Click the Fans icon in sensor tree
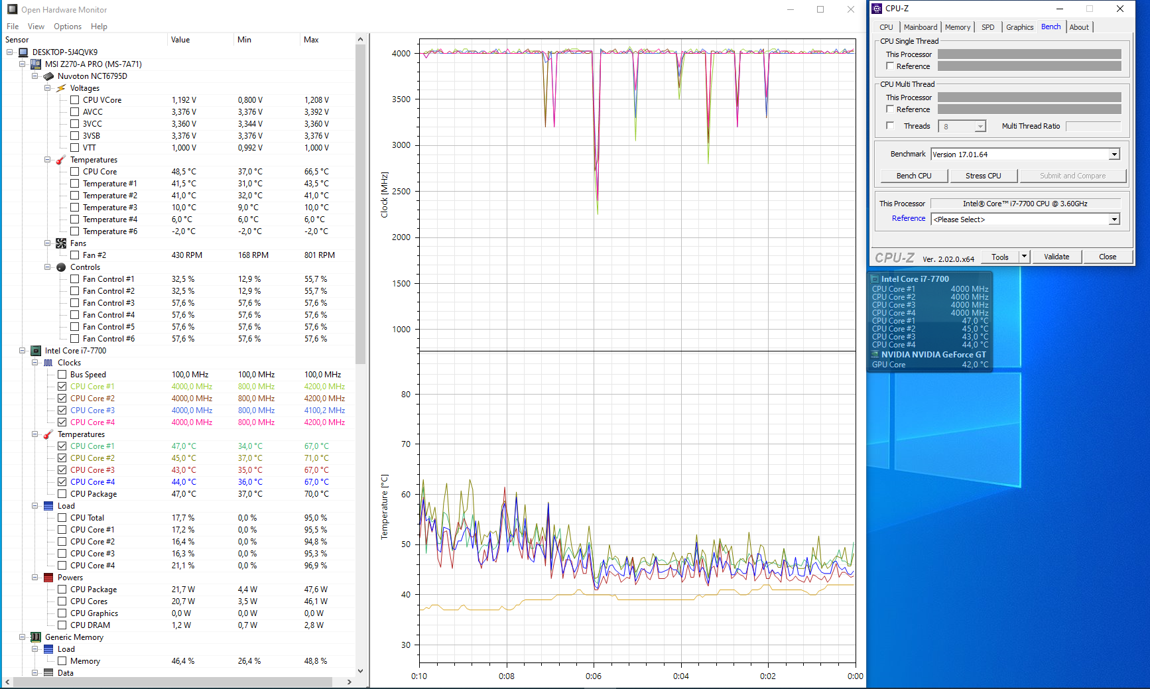The image size is (1150, 689). point(61,243)
